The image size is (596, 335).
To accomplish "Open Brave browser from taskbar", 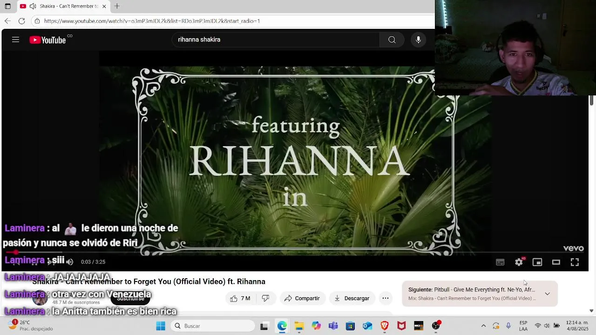I will [x=385, y=326].
